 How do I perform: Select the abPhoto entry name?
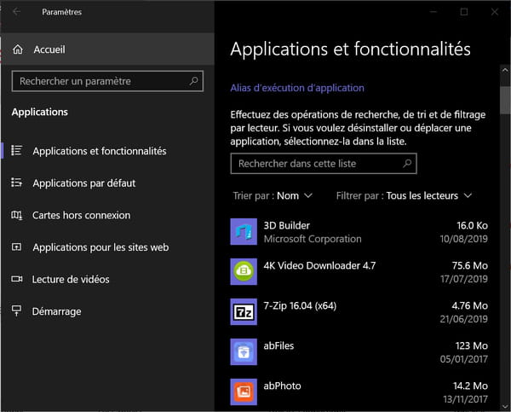click(282, 386)
